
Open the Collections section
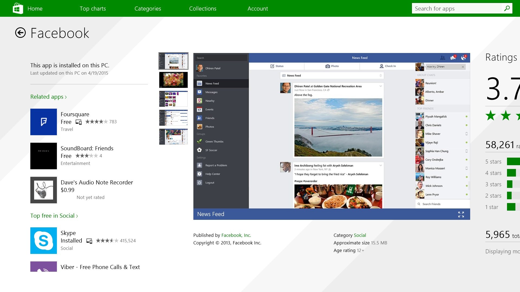click(x=203, y=8)
